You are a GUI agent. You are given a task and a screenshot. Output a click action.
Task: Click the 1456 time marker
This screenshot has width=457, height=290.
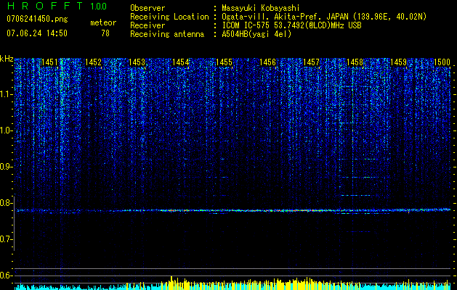(x=267, y=62)
